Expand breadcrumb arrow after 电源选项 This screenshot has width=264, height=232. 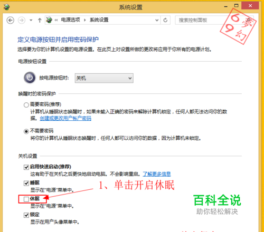[85, 20]
